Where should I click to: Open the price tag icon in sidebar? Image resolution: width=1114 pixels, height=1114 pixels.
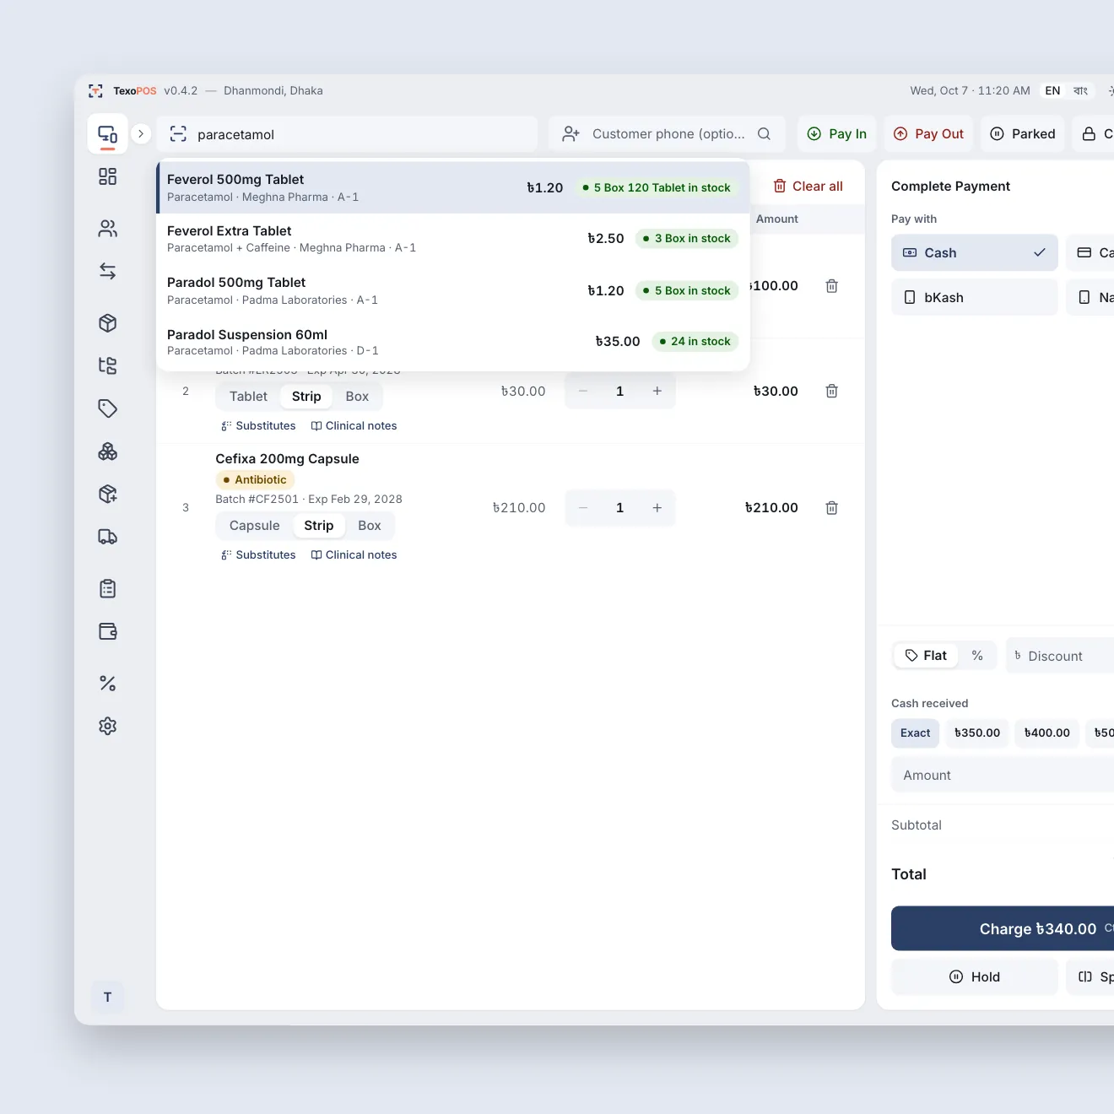107,408
